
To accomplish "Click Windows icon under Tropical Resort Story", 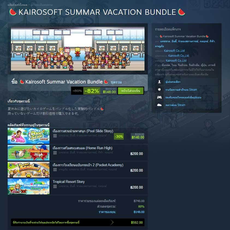I will [x=55, y=186].
